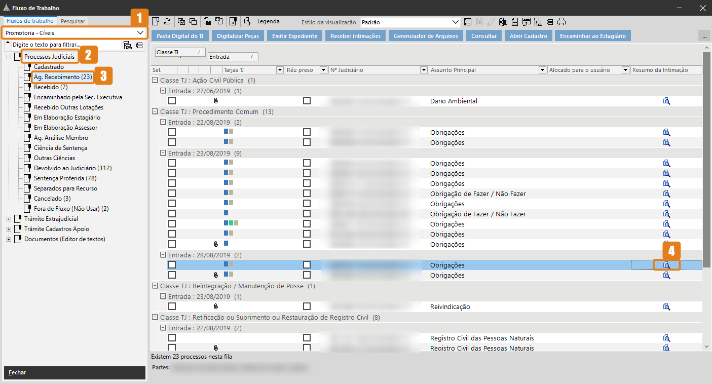Click Encaminhar ao Estagiário button
Viewport: 712px width, 384px height.
[593, 36]
